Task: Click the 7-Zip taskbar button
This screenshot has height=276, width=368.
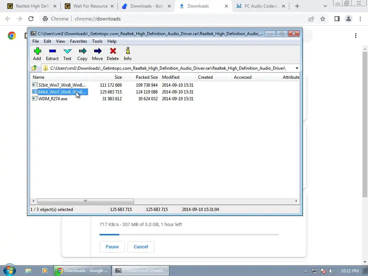Action: (x=141, y=271)
